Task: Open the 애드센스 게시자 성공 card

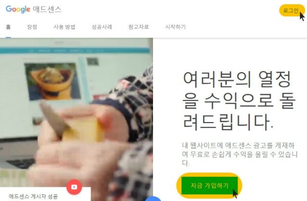Action: coord(45,194)
